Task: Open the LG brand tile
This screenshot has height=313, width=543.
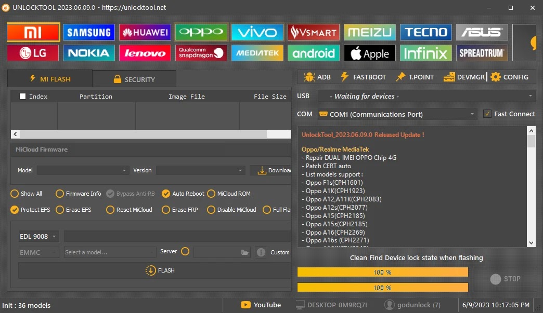Action: pos(33,53)
